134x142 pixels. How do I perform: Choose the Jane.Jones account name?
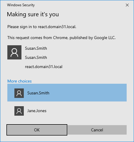37,111
